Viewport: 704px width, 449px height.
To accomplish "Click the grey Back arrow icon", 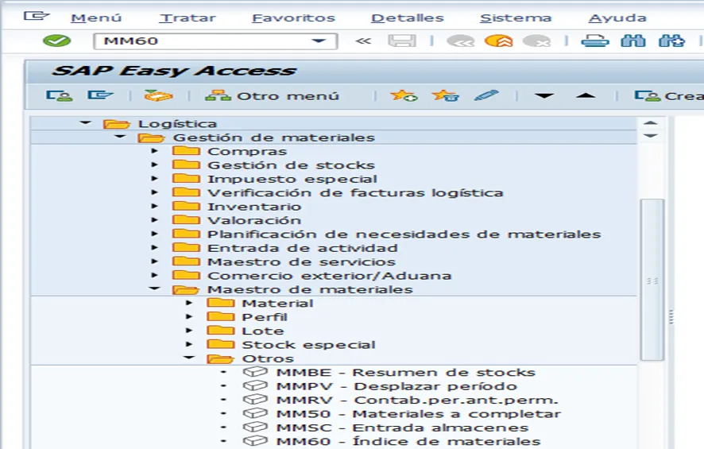I will (461, 41).
